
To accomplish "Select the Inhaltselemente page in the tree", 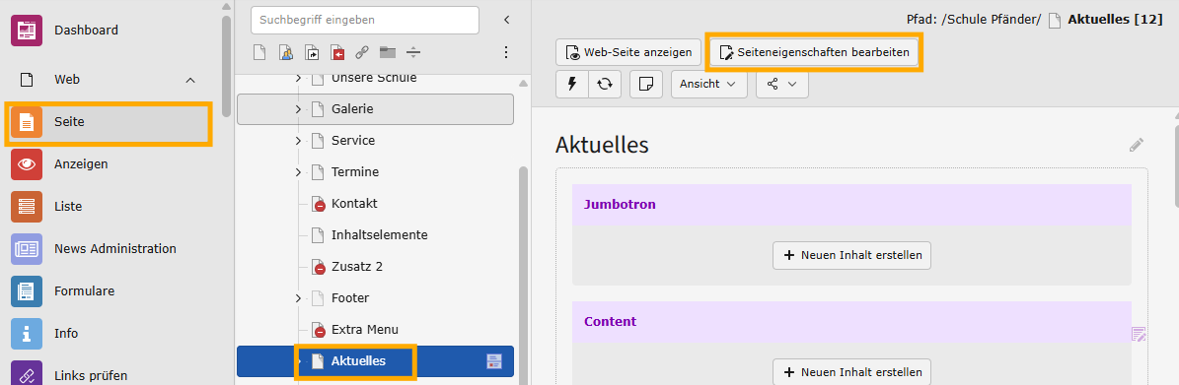I will tap(380, 235).
